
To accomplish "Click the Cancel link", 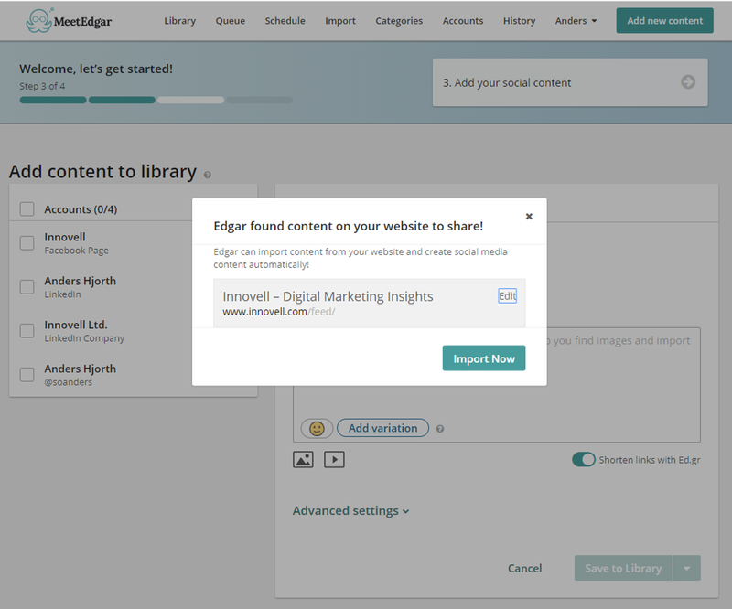I will 524,569.
